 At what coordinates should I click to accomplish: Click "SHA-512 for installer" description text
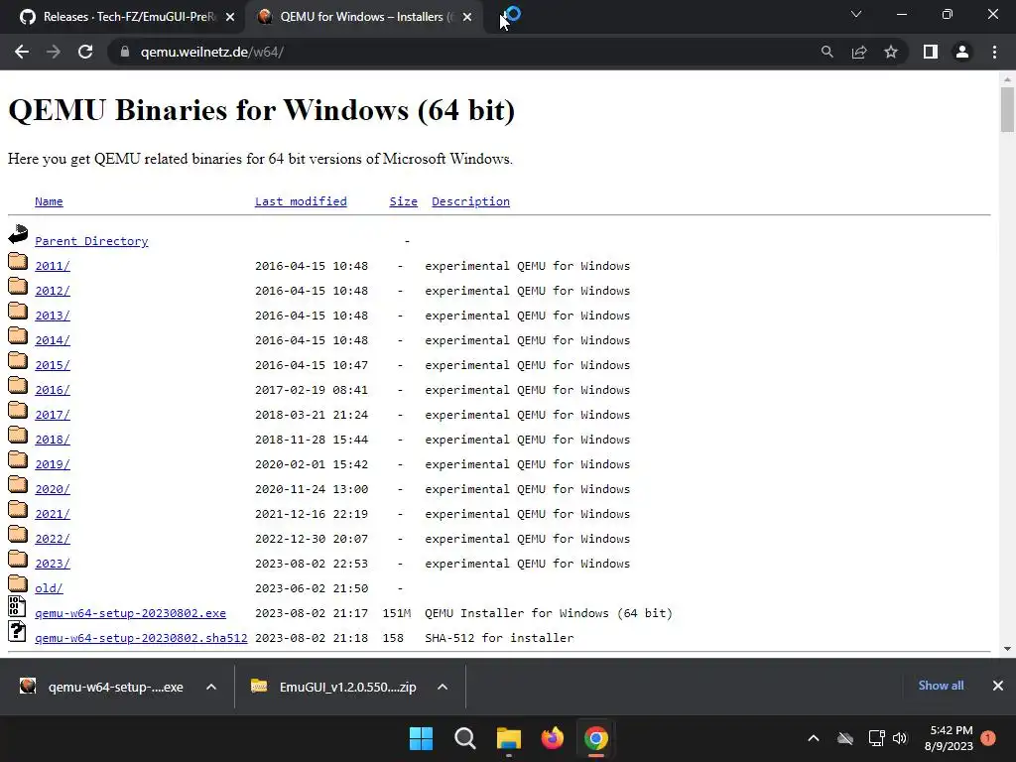(500, 638)
